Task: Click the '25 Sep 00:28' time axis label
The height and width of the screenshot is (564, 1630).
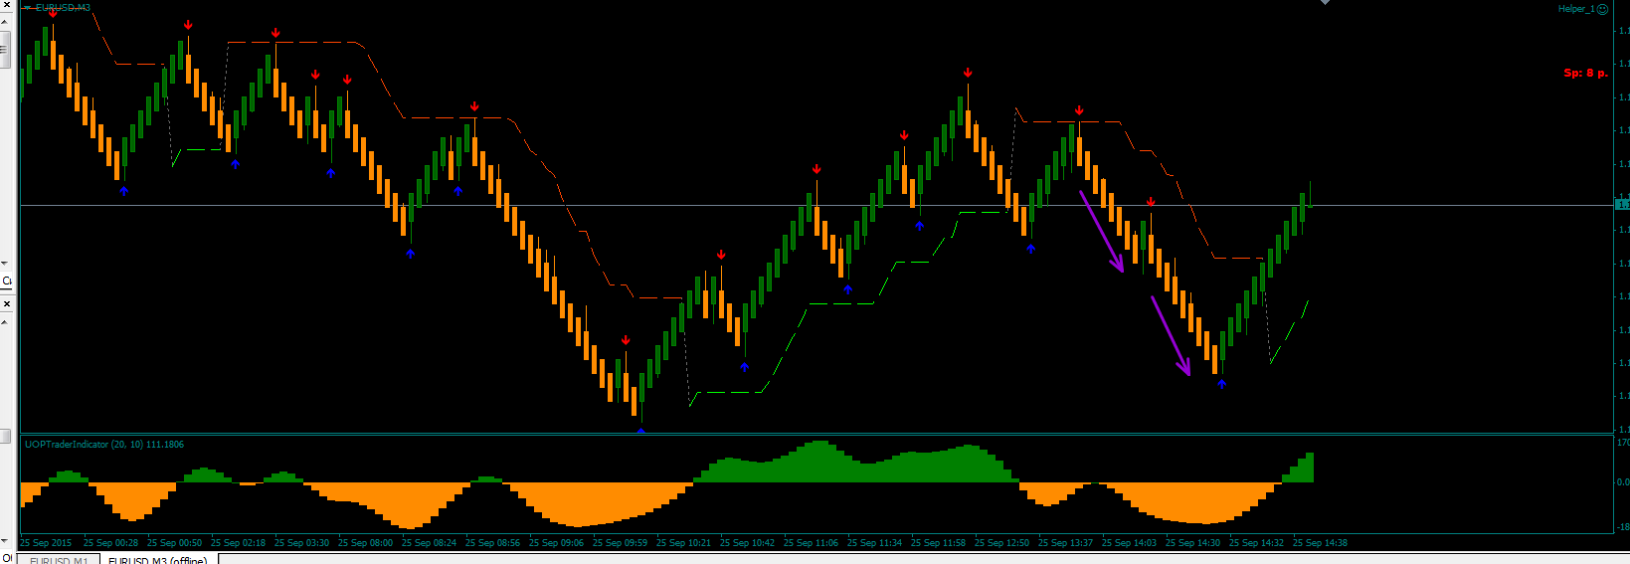Action: [x=110, y=543]
